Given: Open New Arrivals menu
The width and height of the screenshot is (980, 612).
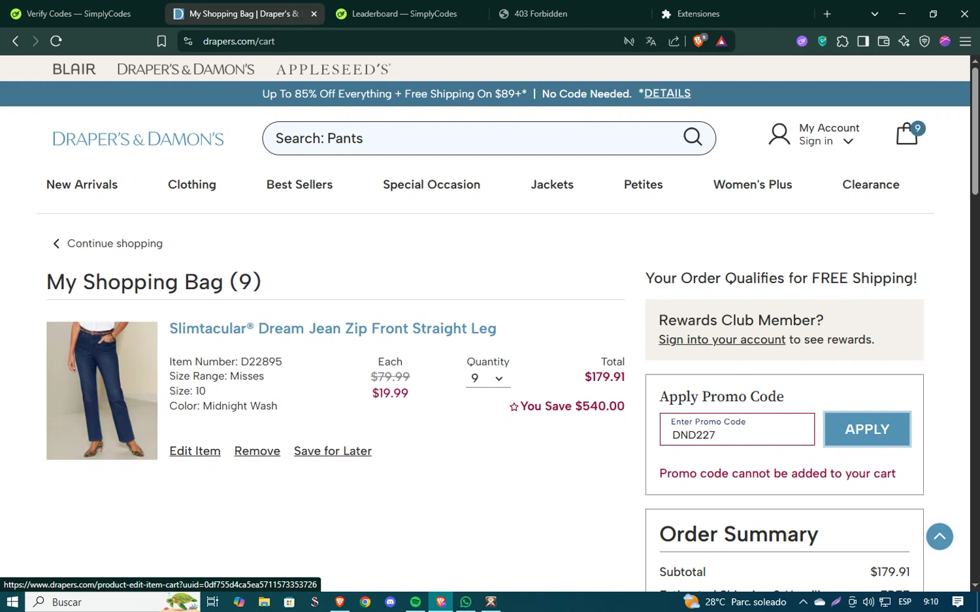Looking at the screenshot, I should (82, 185).
